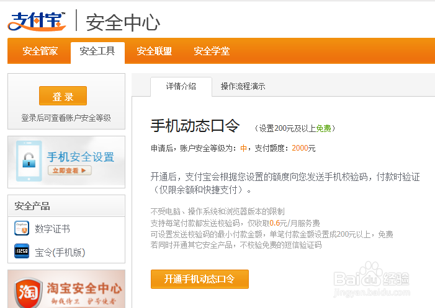
Task: Click the 开通手机动态口令 button
Action: 200,279
